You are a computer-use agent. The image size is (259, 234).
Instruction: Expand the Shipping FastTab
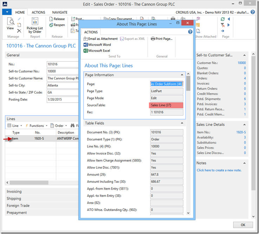[42, 198]
